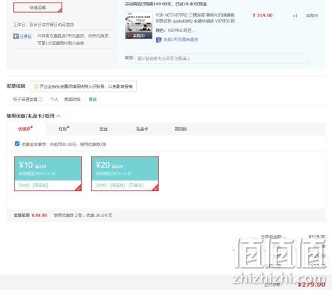Uncheck the 优惠组合推荐 checkbox
The image size is (332, 290).
click(x=17, y=144)
